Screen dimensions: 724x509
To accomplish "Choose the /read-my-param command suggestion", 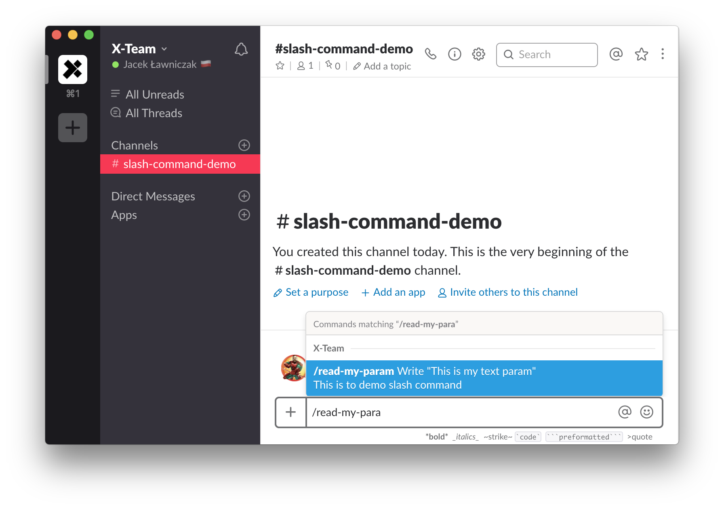I will pos(484,378).
